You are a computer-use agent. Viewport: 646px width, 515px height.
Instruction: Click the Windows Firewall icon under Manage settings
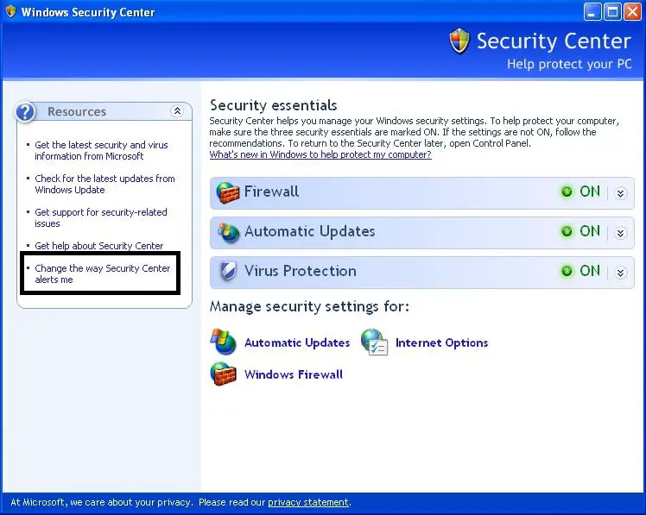(x=224, y=374)
